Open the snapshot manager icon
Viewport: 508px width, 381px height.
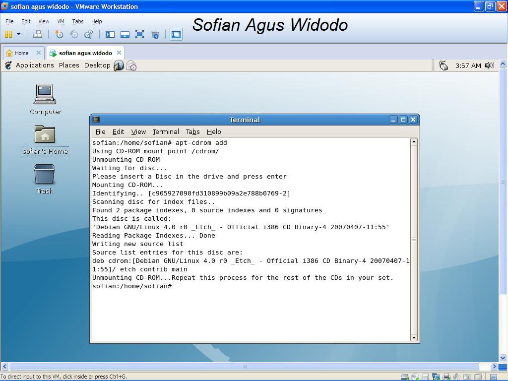coord(88,34)
